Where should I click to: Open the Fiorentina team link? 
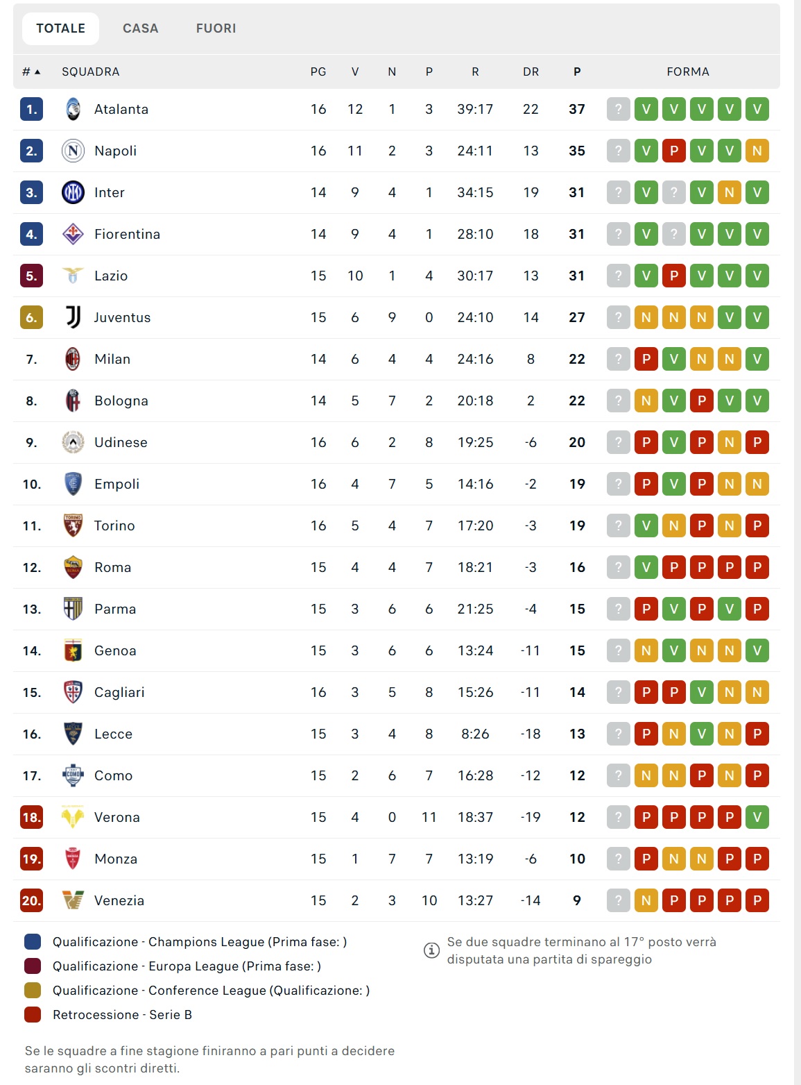pyautogui.click(x=127, y=235)
